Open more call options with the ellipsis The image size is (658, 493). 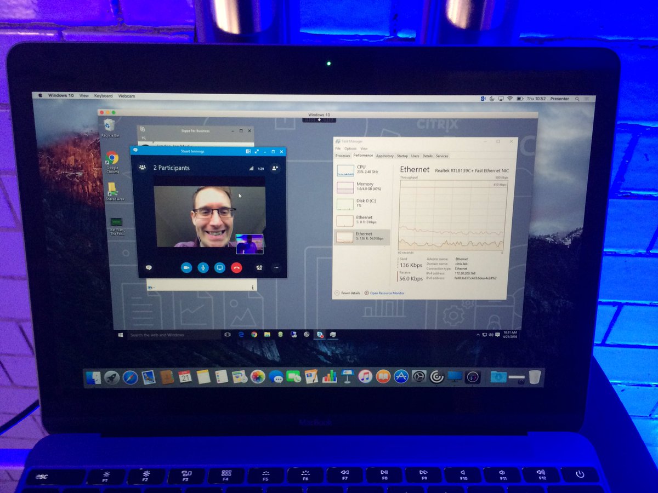coord(276,267)
